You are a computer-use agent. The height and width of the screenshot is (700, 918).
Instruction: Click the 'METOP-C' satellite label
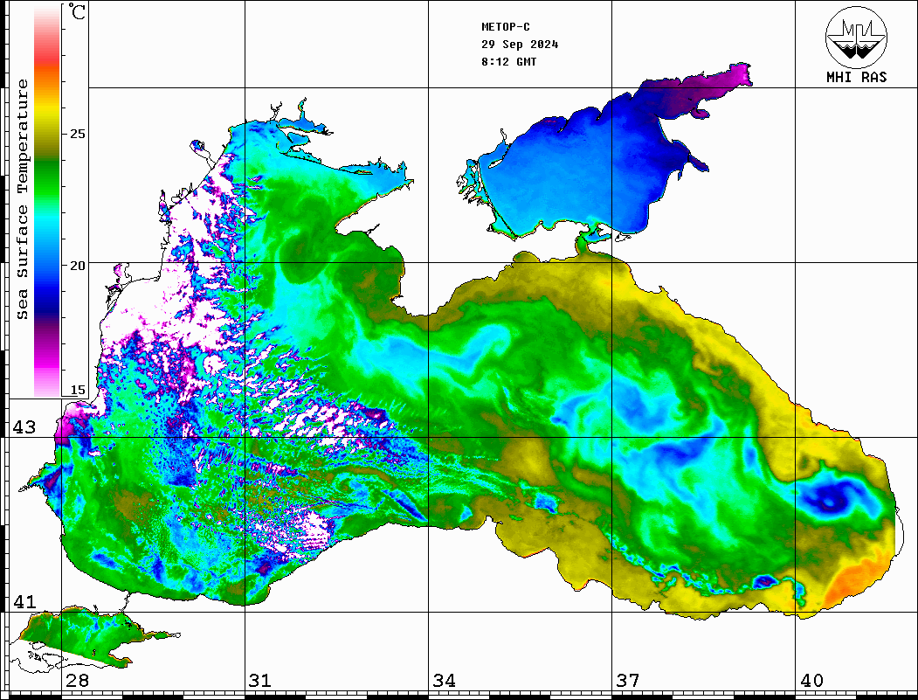[506, 27]
